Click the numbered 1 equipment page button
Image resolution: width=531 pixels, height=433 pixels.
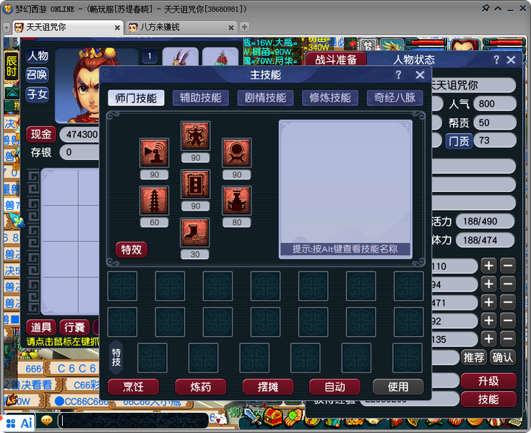150,56
